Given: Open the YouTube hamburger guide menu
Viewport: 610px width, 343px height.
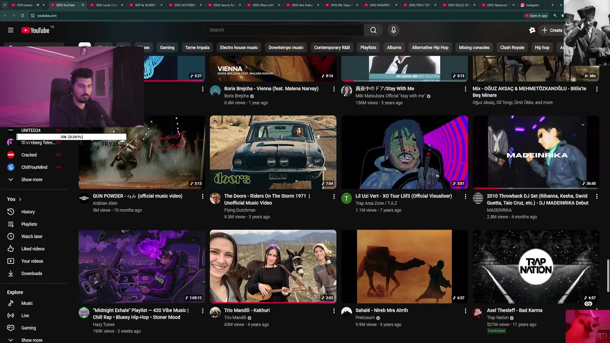Looking at the screenshot, I should 10,30.
